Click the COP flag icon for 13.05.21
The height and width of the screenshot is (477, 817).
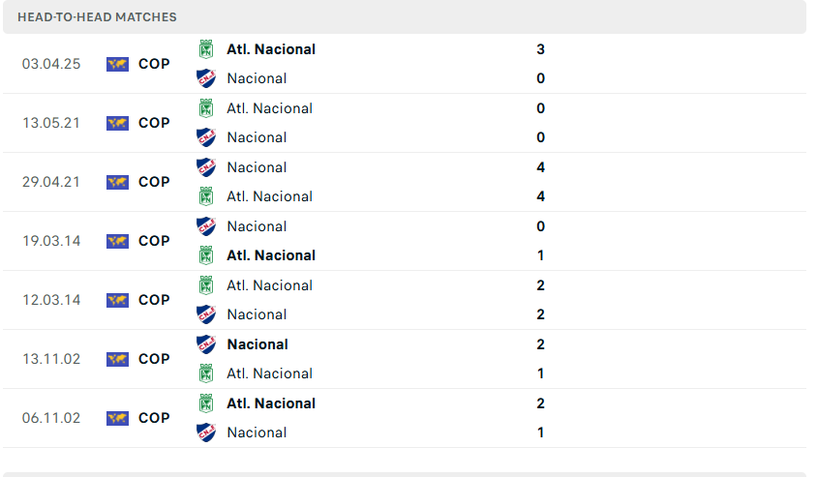click(117, 123)
